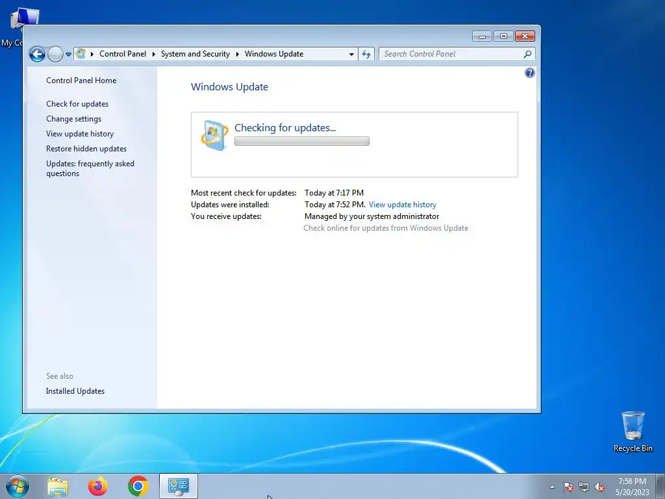This screenshot has width=665, height=499.
Task: Click the network tray icon
Action: [x=584, y=487]
